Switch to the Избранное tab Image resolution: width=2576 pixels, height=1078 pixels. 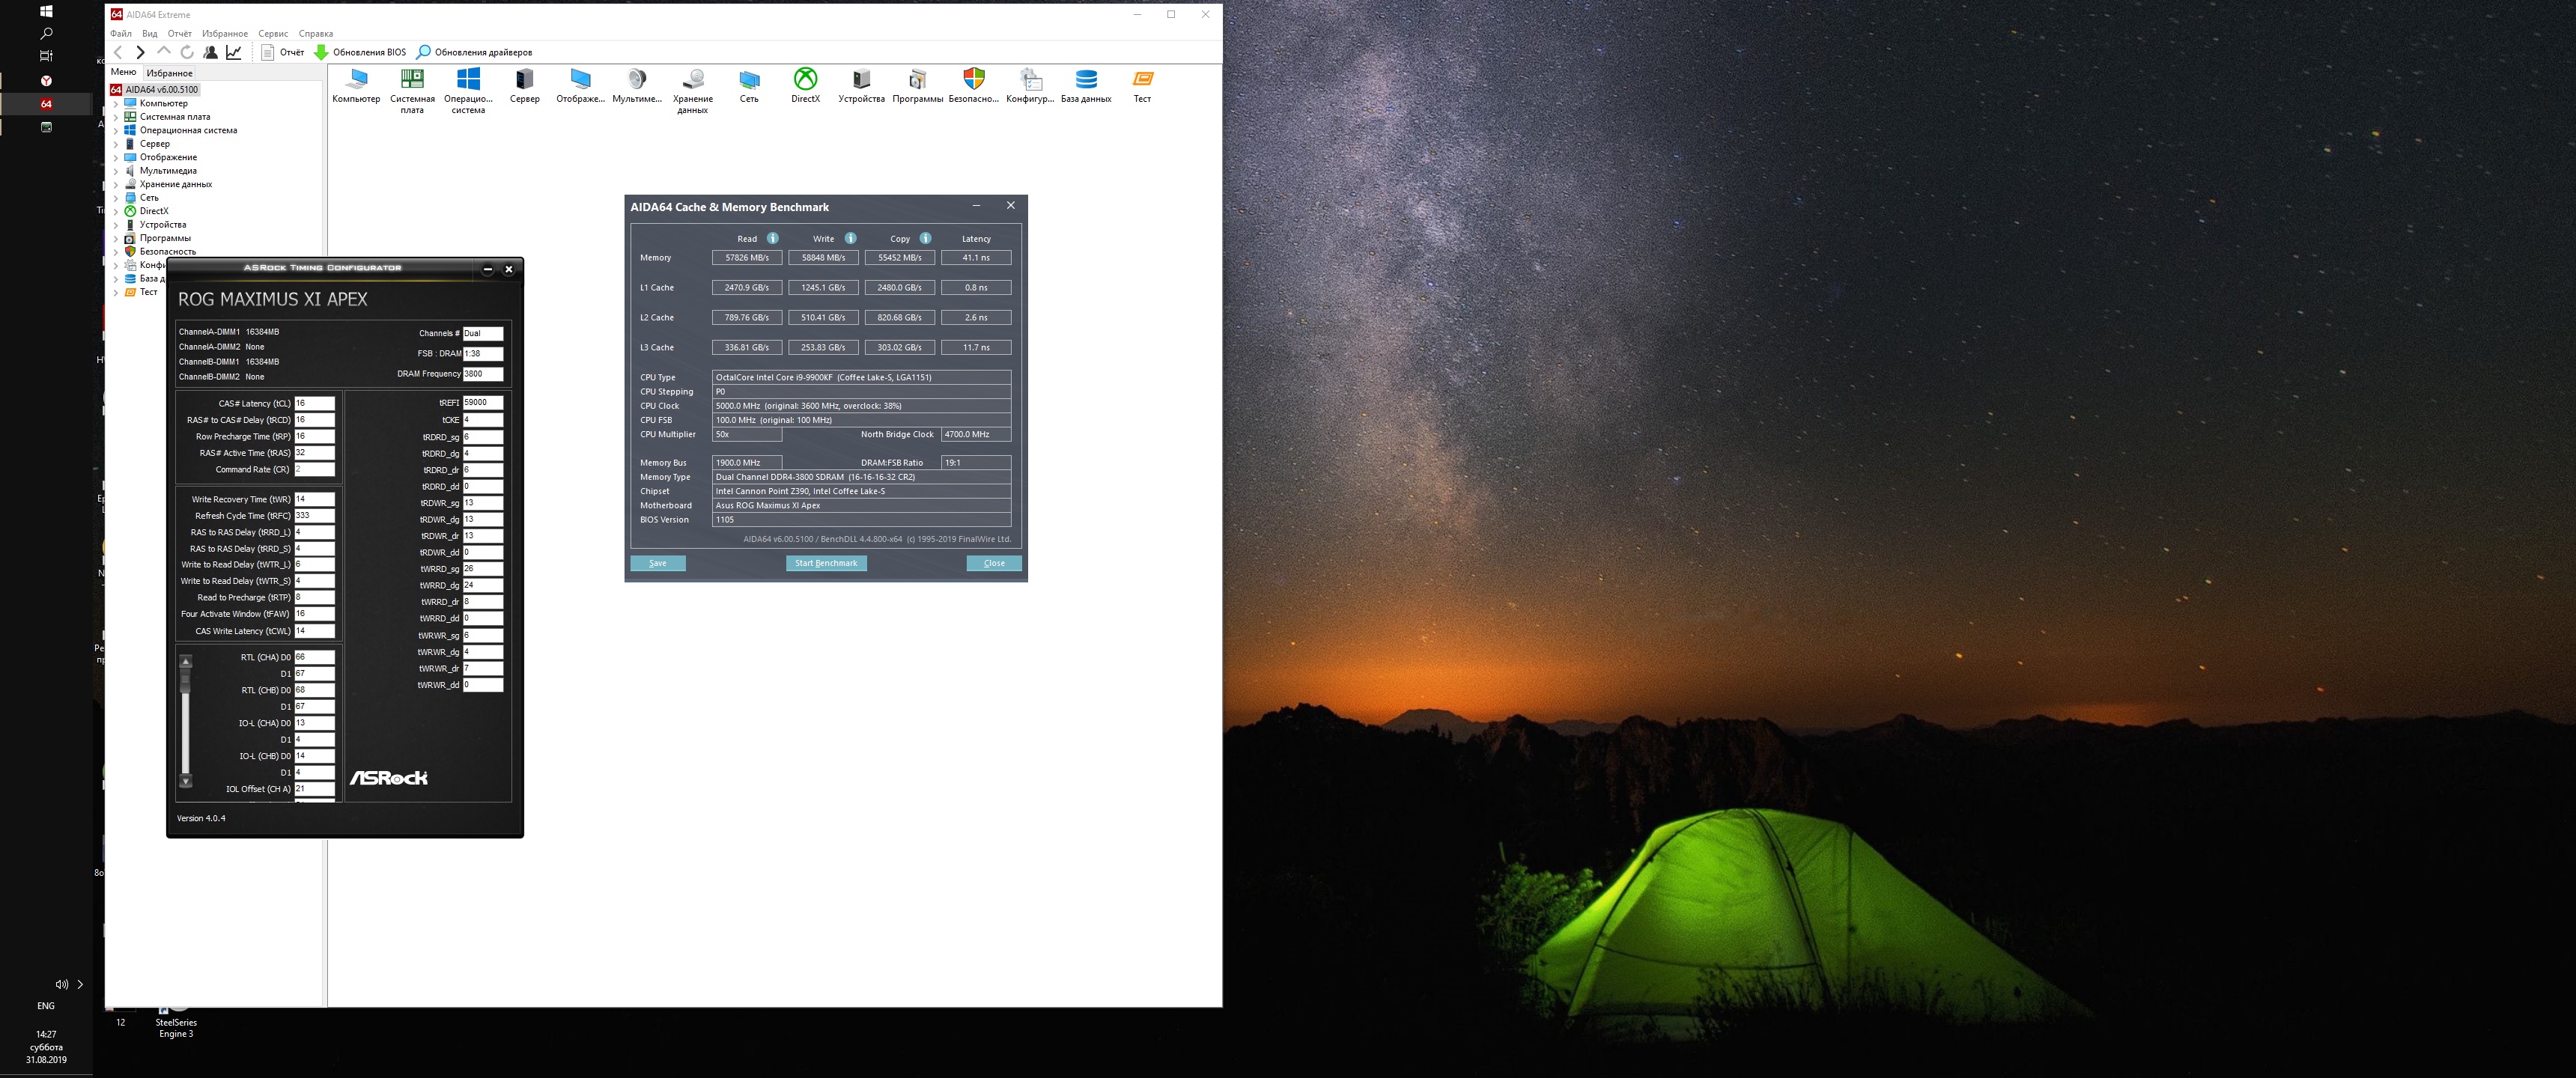pyautogui.click(x=169, y=73)
